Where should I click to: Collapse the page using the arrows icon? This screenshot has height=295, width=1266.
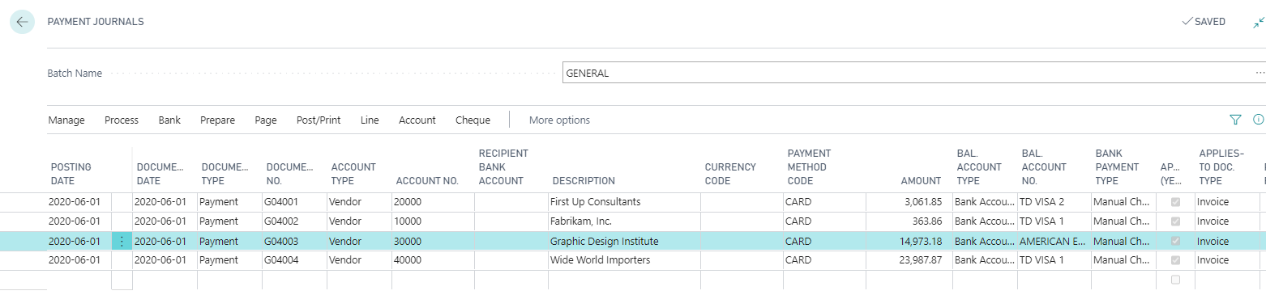pos(1258,23)
